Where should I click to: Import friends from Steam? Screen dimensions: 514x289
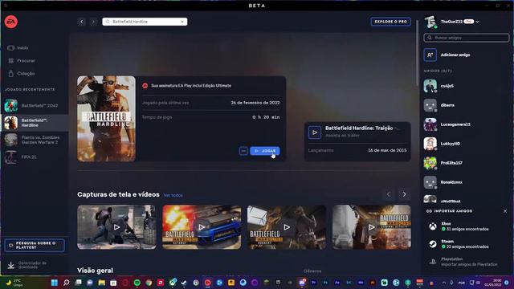click(466, 244)
